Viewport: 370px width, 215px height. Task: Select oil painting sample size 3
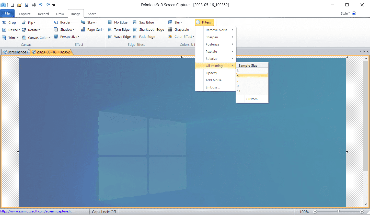[x=252, y=71]
